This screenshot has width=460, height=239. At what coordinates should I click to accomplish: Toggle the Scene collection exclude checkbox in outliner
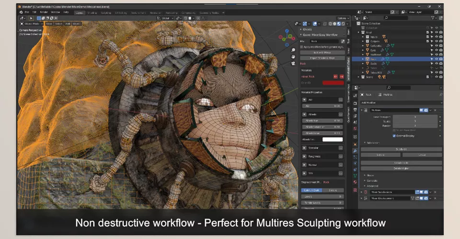coord(427,77)
